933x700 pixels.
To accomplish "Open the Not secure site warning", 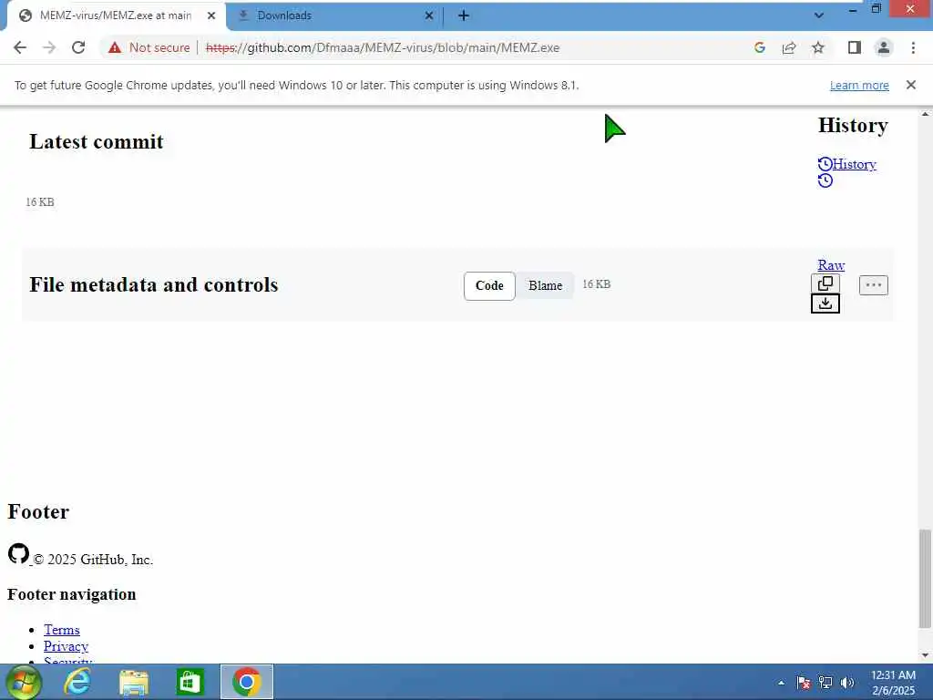I will 149,47.
